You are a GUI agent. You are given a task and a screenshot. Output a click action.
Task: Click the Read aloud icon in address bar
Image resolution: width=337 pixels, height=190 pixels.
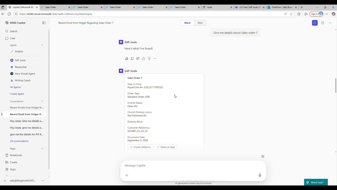285,14
